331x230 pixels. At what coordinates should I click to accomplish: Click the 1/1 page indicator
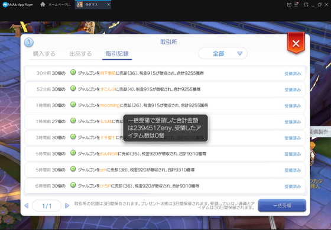coord(47,206)
